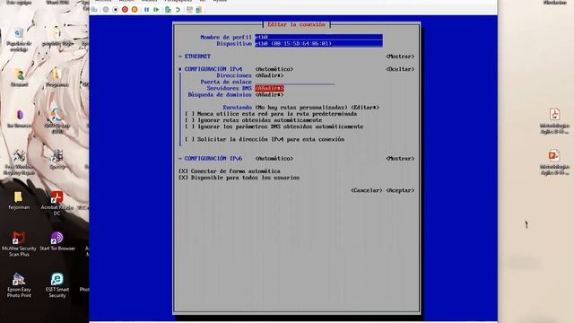Click the <Aceptar> button
574x323 pixels.
point(400,190)
